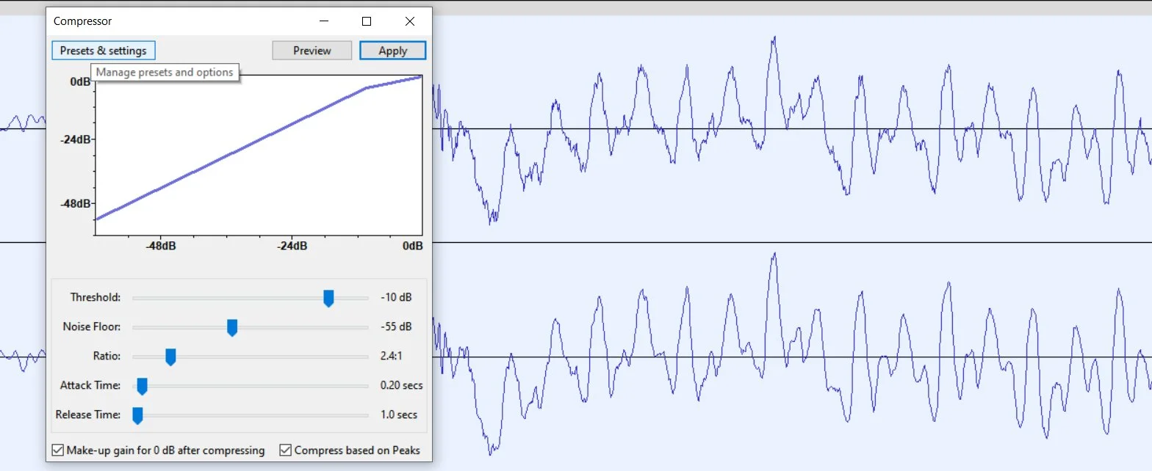Toggle Make-up gain for 0 dB checkbox
The image size is (1152, 471).
[58, 450]
